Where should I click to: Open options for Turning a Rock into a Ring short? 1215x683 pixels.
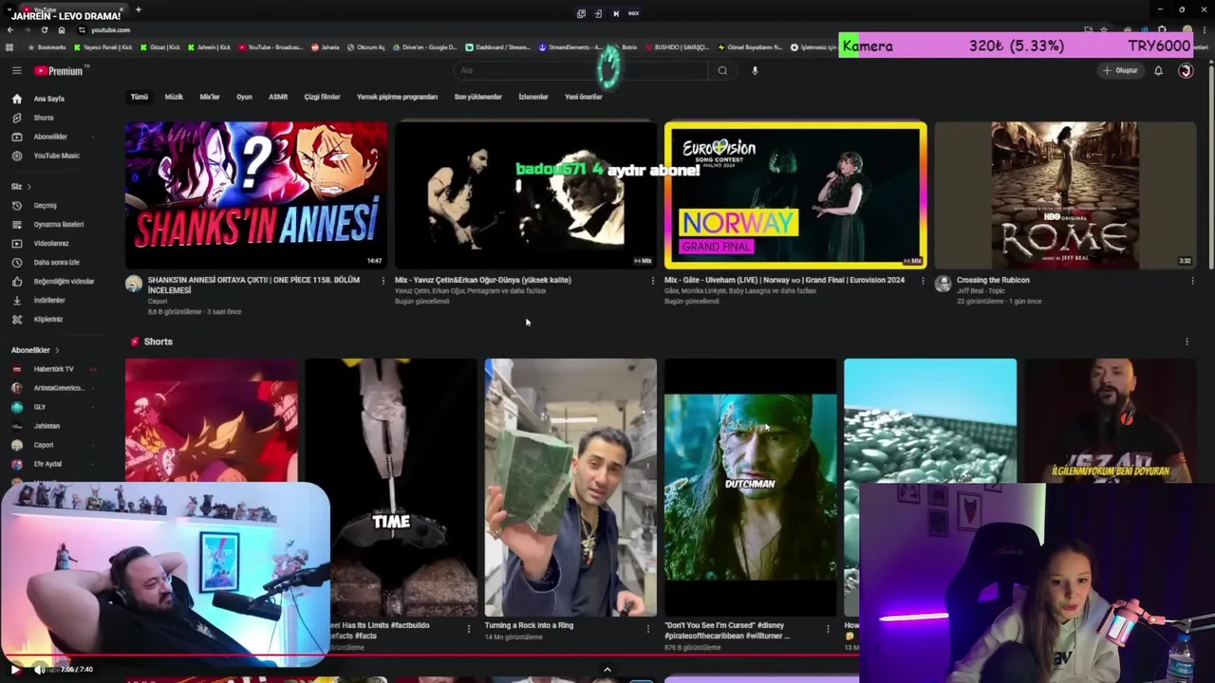648,628
